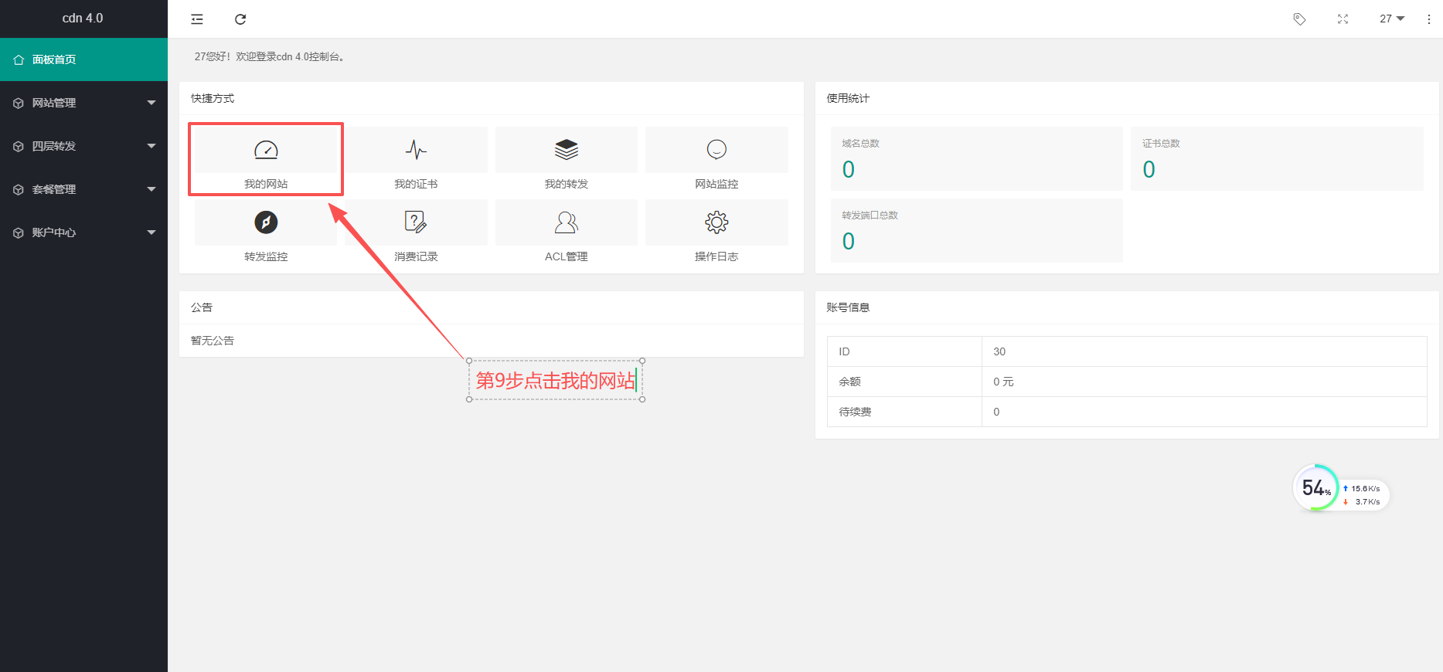
Task: Open 我的转发 layers stack icon
Action: pyautogui.click(x=566, y=150)
